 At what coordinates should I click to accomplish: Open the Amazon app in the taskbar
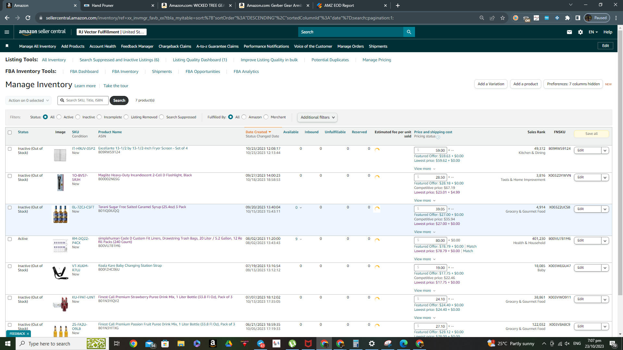tap(213, 344)
